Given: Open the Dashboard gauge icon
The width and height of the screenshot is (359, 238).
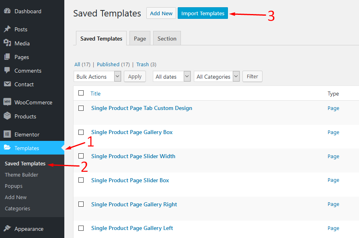Looking at the screenshot, I should (7, 11).
